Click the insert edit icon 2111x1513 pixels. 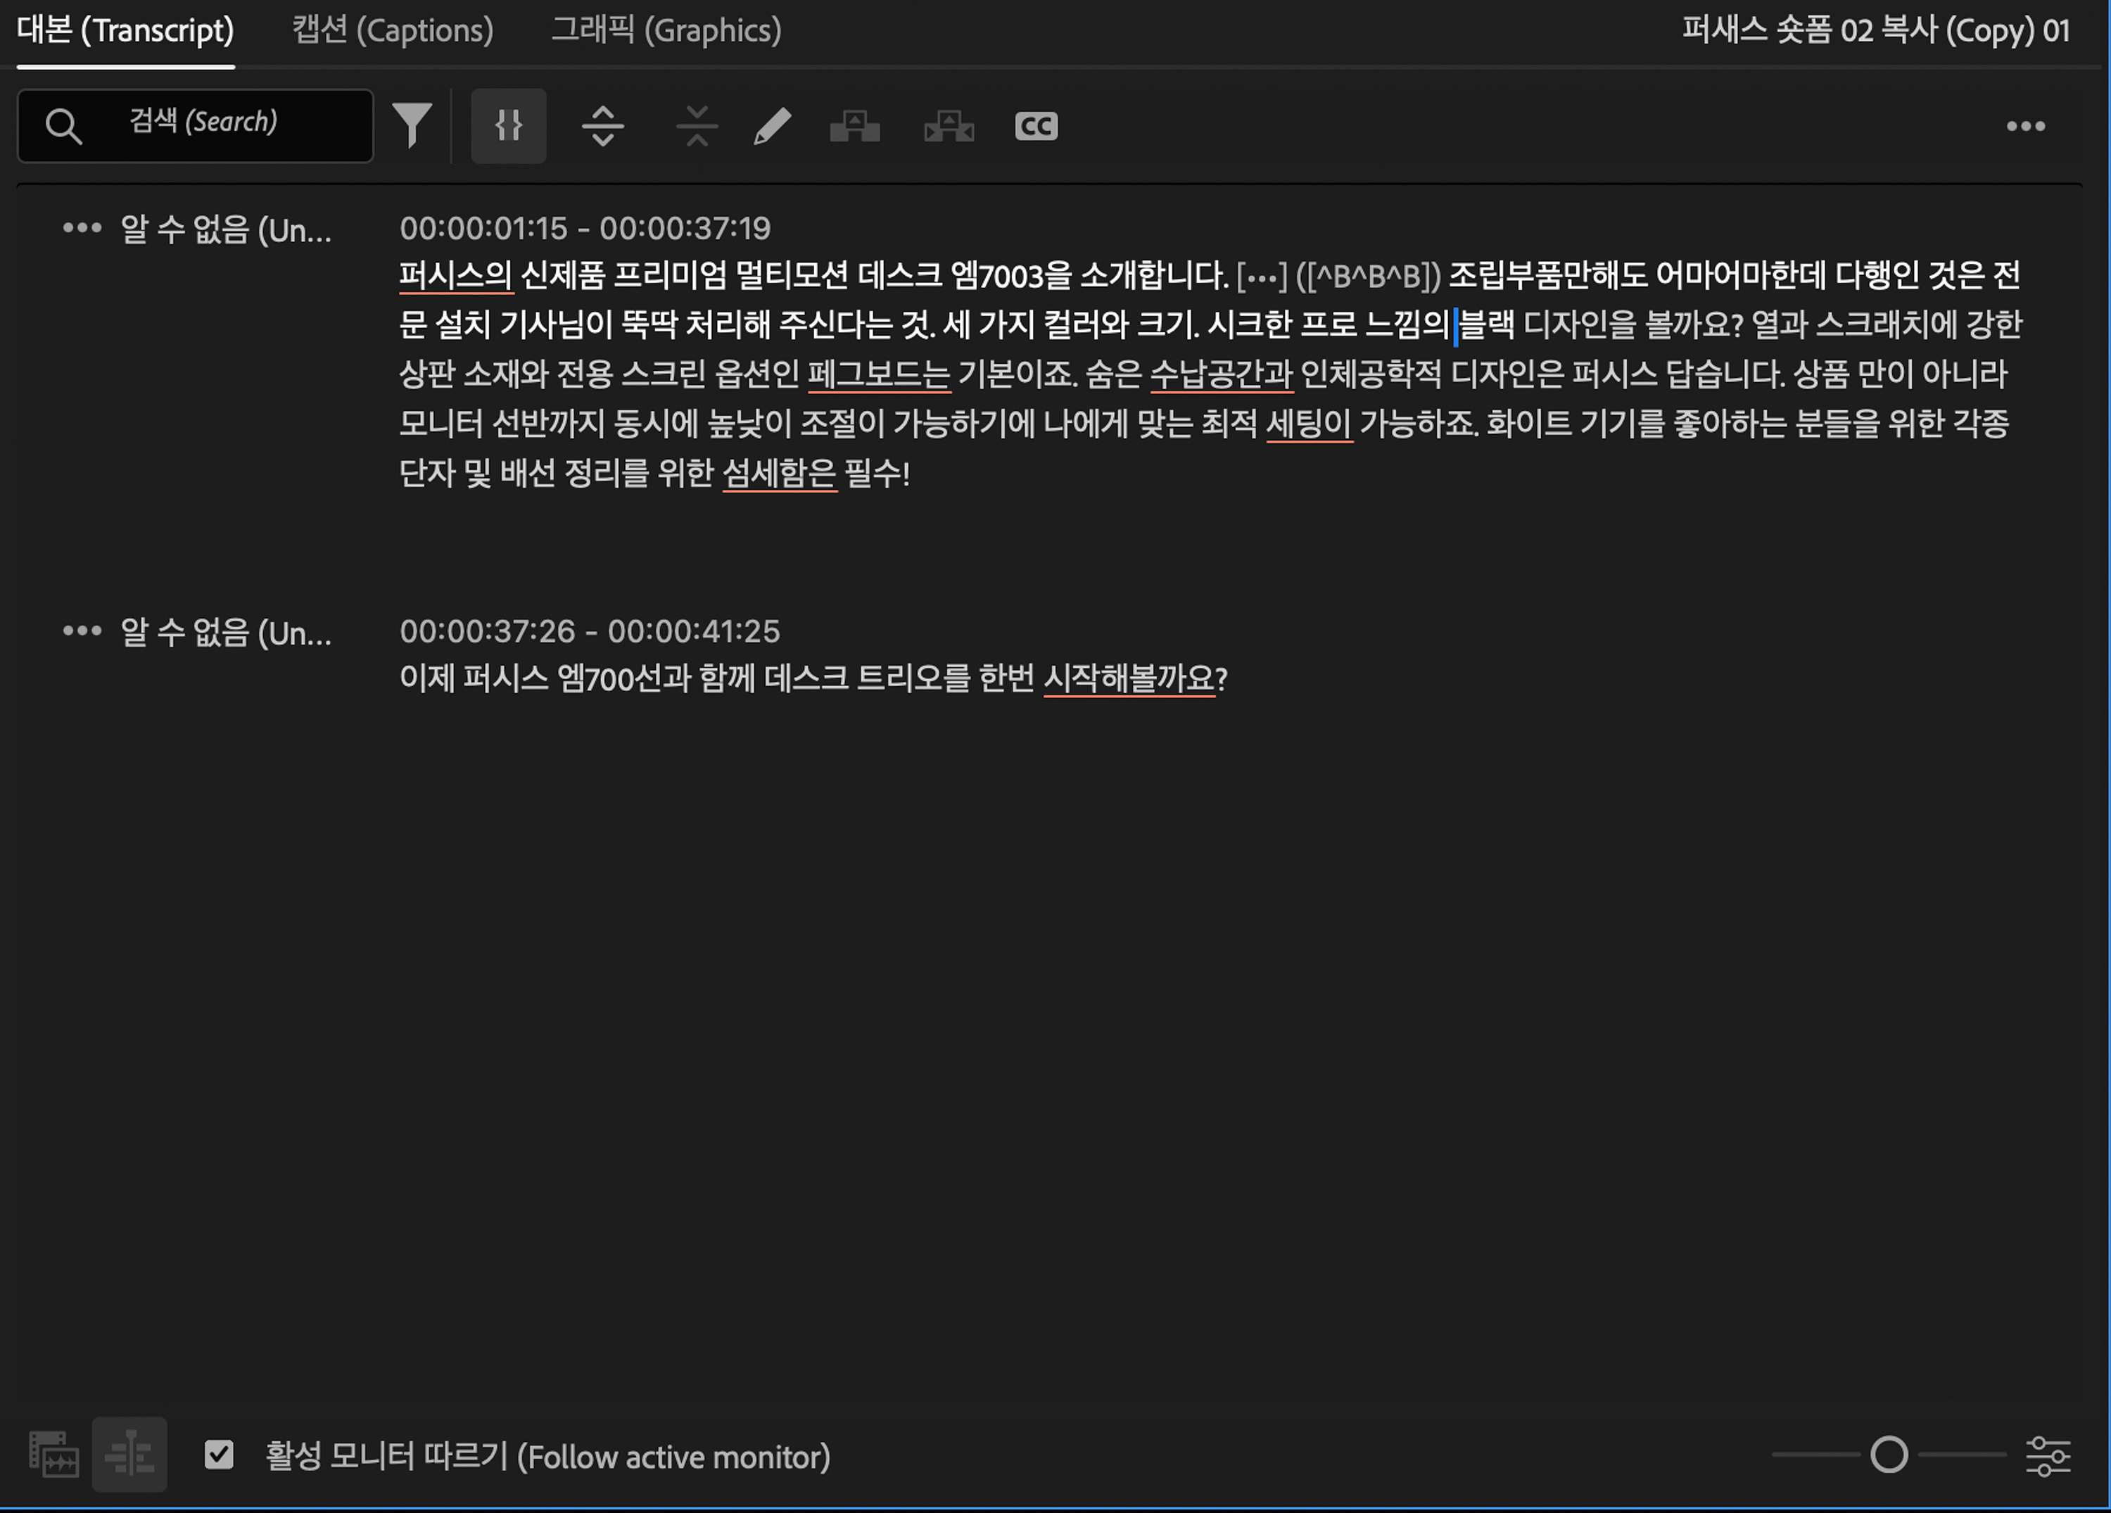coord(854,126)
